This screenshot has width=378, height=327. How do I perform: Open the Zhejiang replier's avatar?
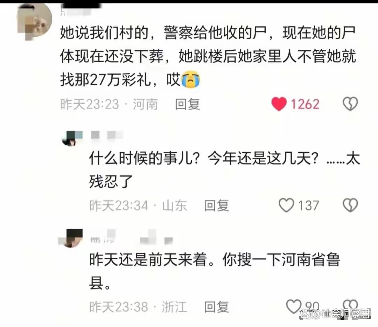(71, 238)
